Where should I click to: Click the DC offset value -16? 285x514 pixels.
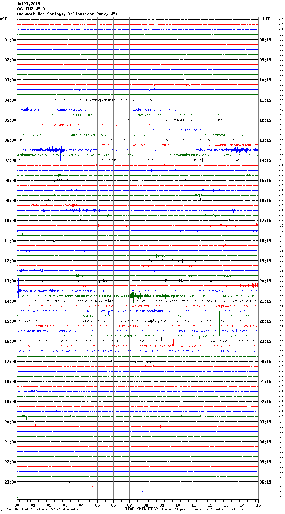pos(281,135)
